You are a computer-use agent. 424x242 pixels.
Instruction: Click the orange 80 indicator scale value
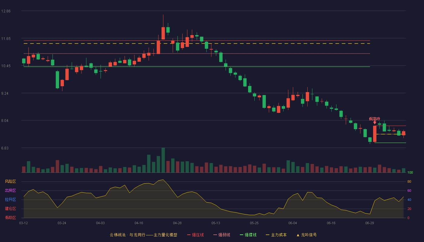tap(409, 181)
